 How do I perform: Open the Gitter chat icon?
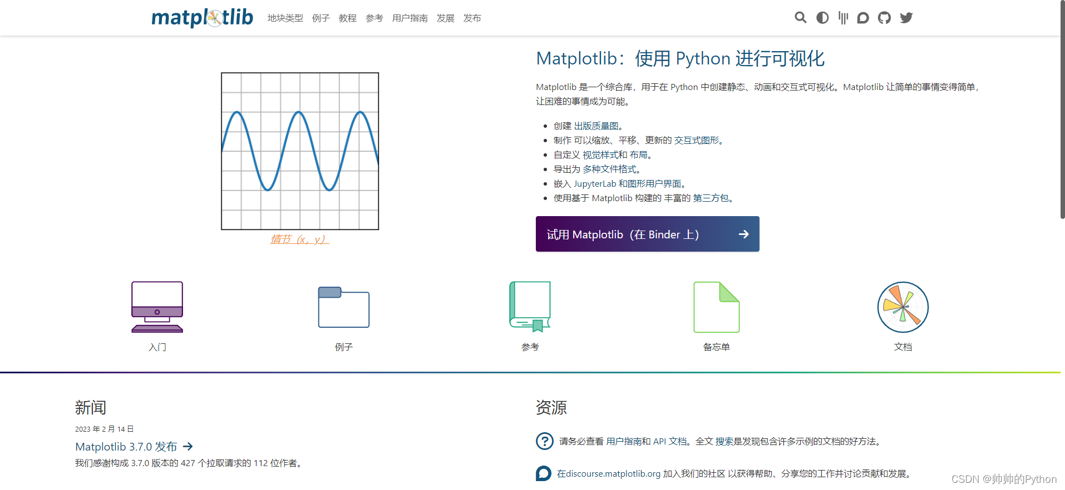[843, 18]
